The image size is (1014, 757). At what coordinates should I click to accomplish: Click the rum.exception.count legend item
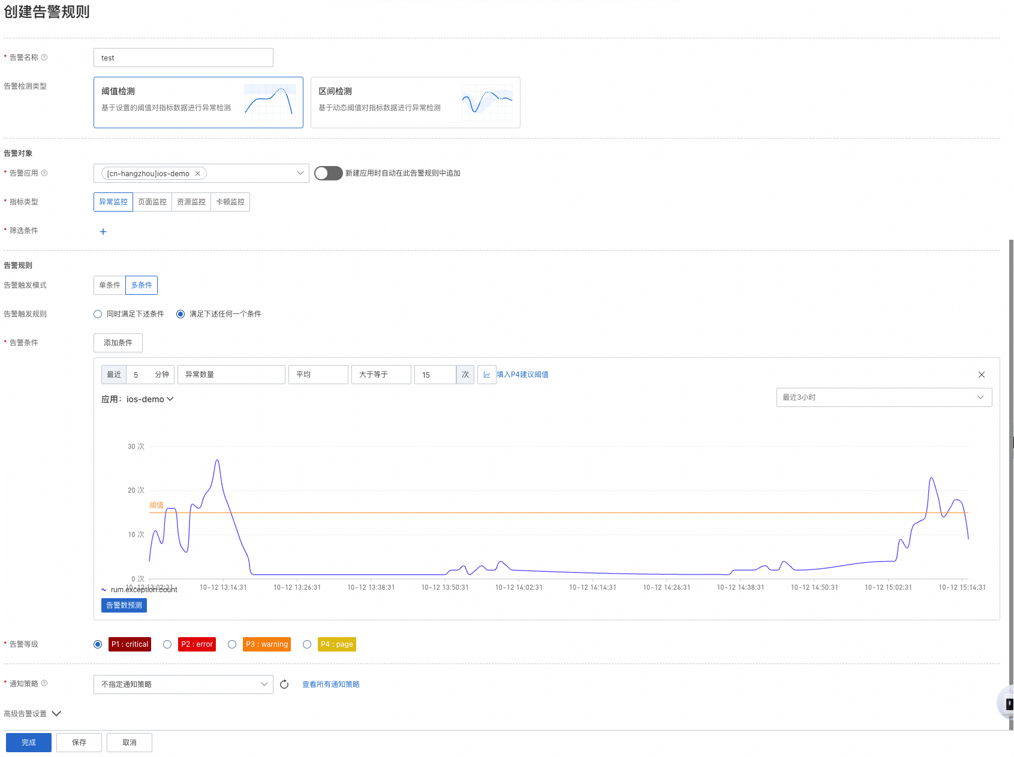(139, 590)
